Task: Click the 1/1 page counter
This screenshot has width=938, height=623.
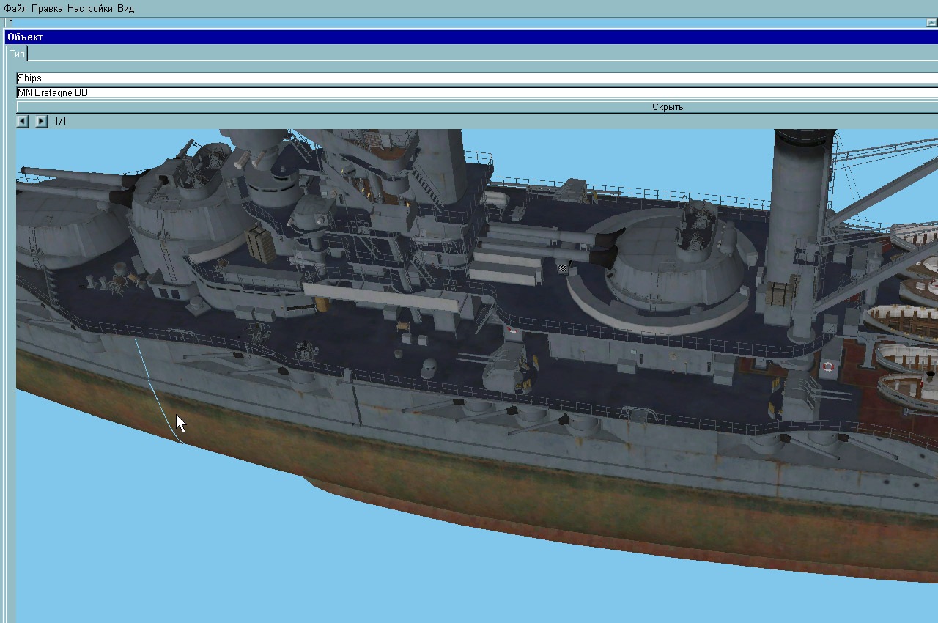Action: (x=60, y=121)
